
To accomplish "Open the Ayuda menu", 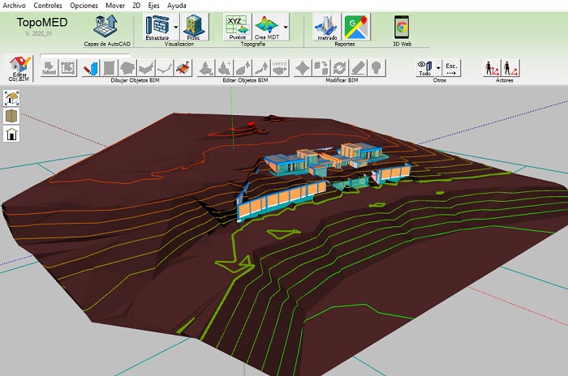I will (x=176, y=5).
